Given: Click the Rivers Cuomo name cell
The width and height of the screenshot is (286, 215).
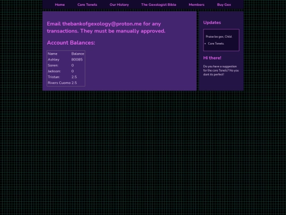Looking at the screenshot, I should pos(59,83).
